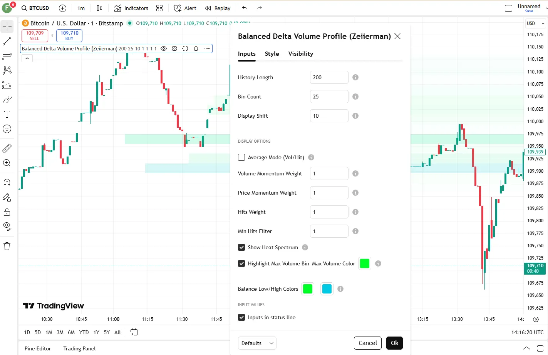Open the forecasting and measurement tools
The image size is (548, 355).
click(7, 85)
